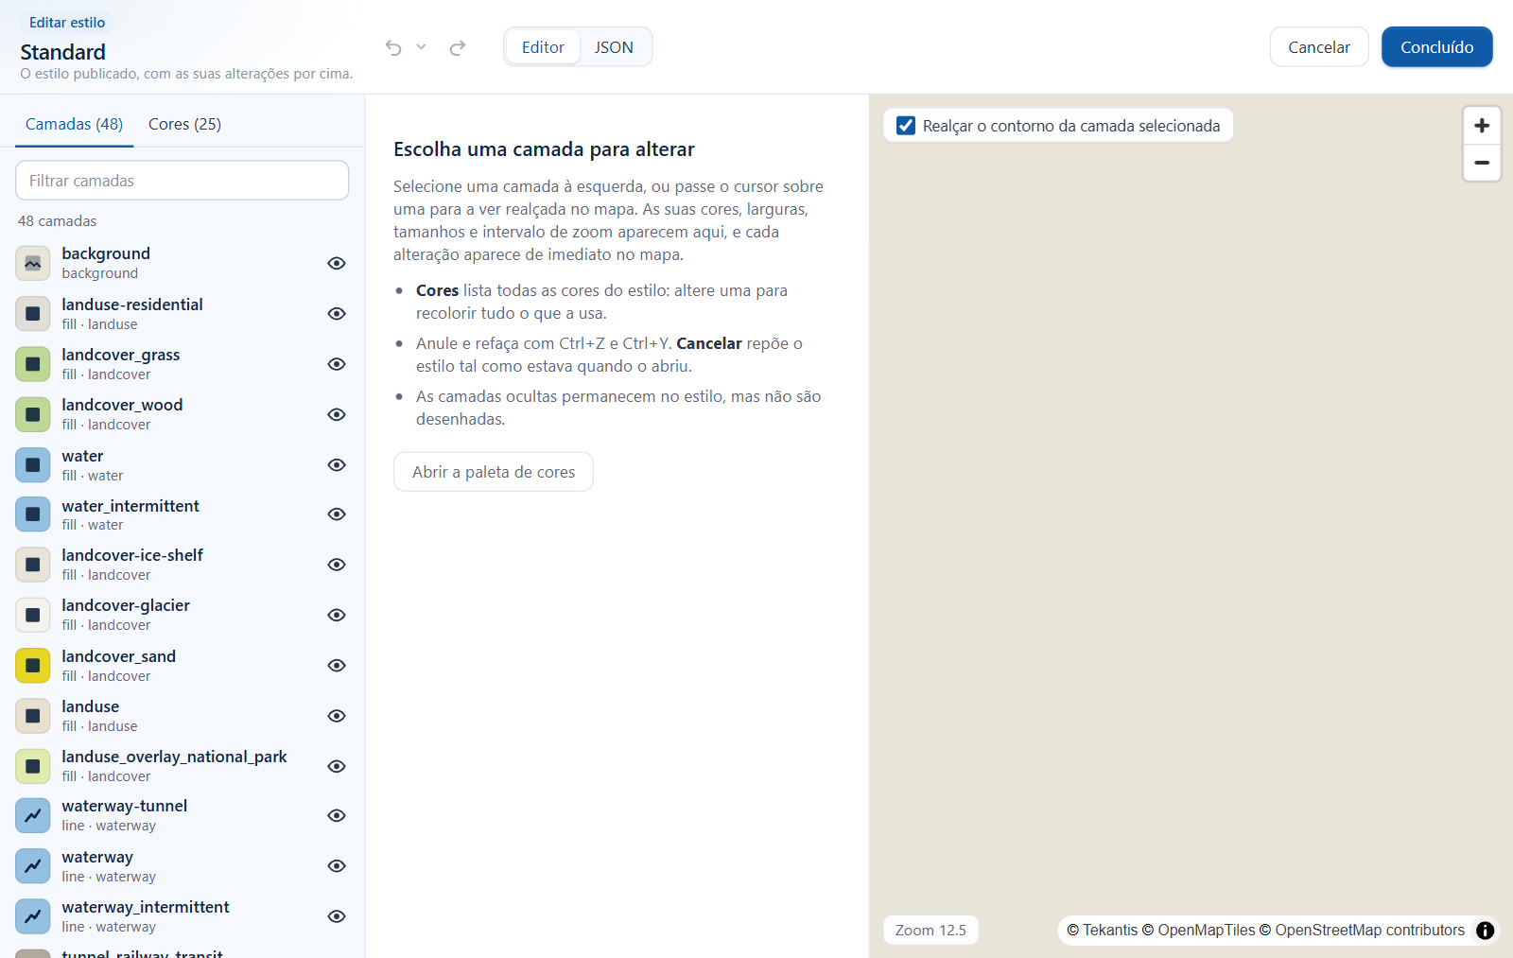The height and width of the screenshot is (958, 1513).
Task: Toggle visibility of waterway_intermittent layer
Action: [x=337, y=916]
